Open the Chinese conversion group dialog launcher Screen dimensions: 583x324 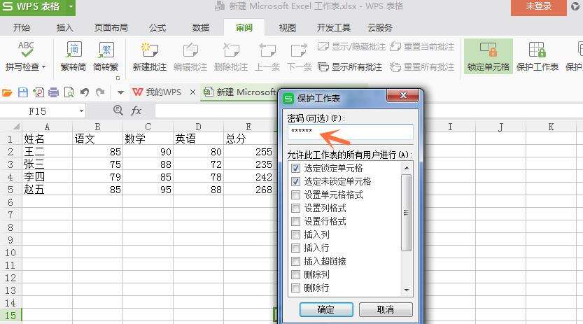118,78
